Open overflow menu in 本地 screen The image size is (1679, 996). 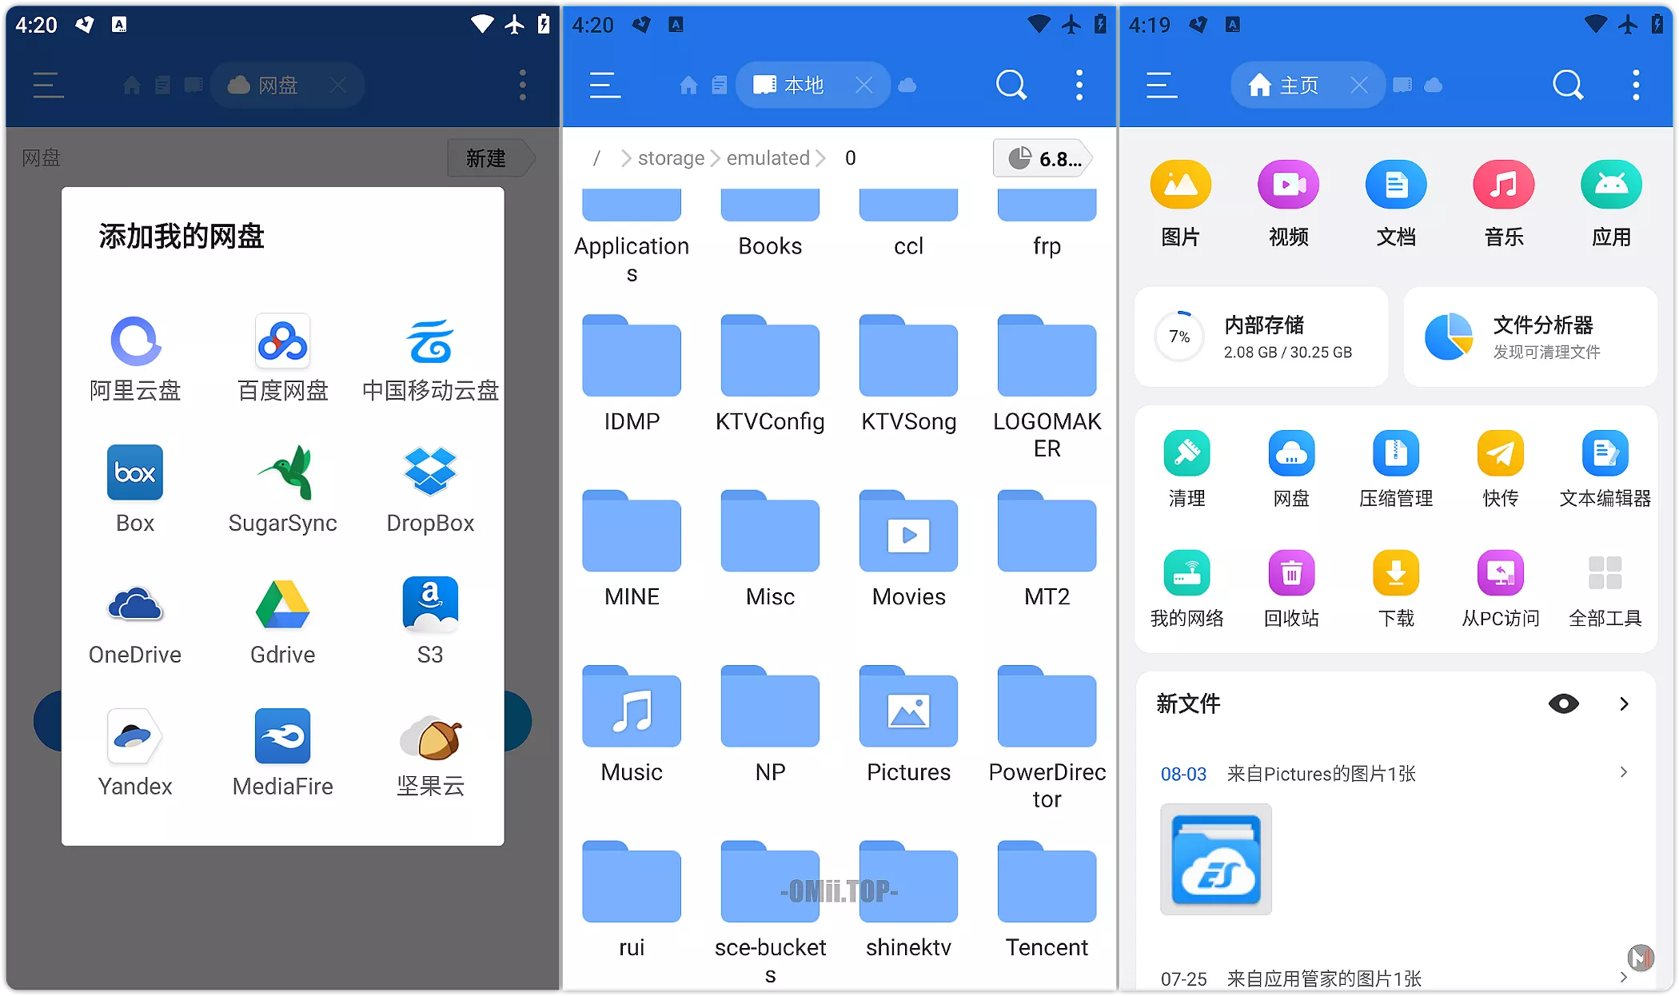tap(1079, 85)
